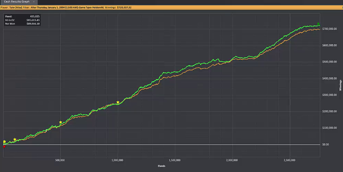Click the '$0.00' y-axis label
Screen dimensions: 343x172
pyautogui.click(x=325, y=144)
